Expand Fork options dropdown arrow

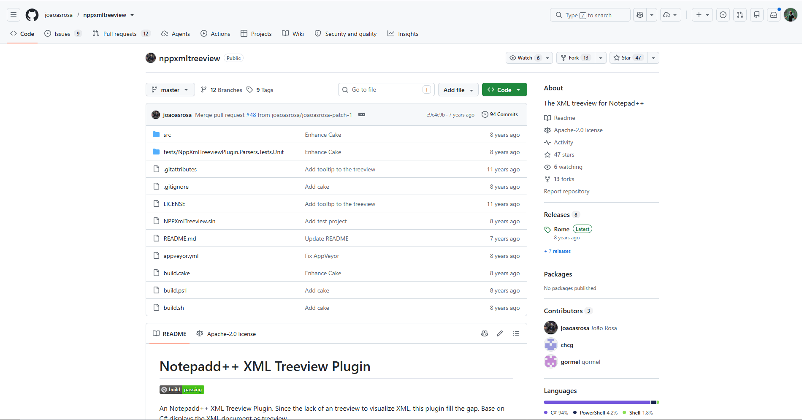point(601,58)
